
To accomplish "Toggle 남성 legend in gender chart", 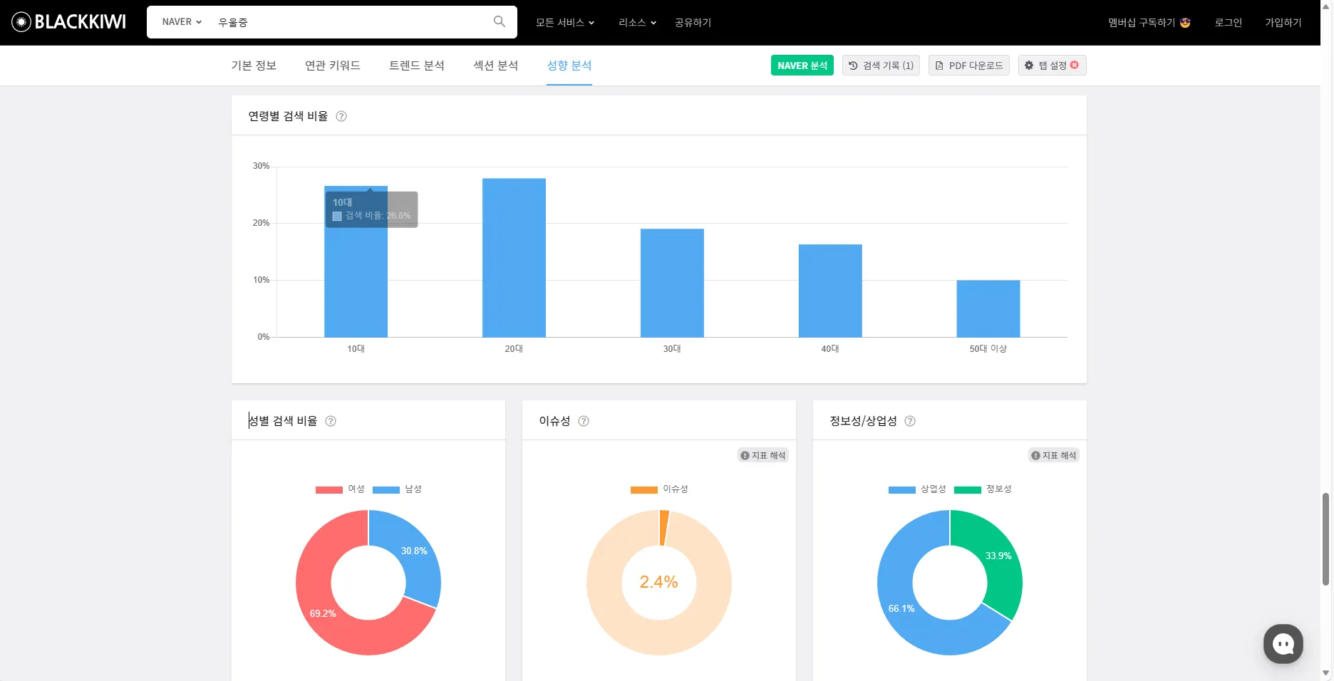I will pos(397,489).
